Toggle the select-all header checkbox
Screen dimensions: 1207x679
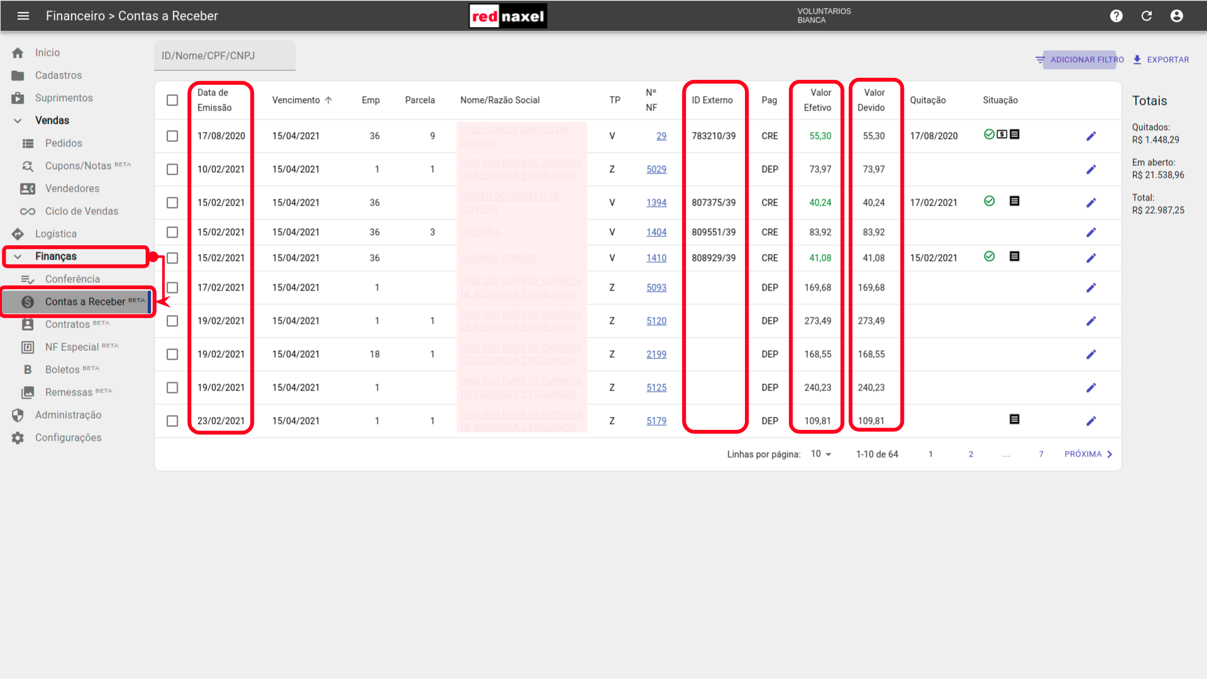tap(172, 100)
